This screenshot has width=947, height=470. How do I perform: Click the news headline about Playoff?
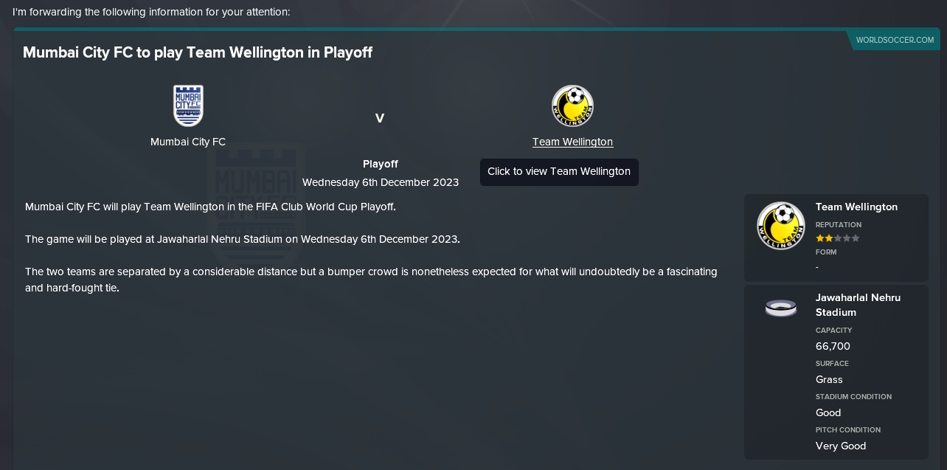[198, 52]
